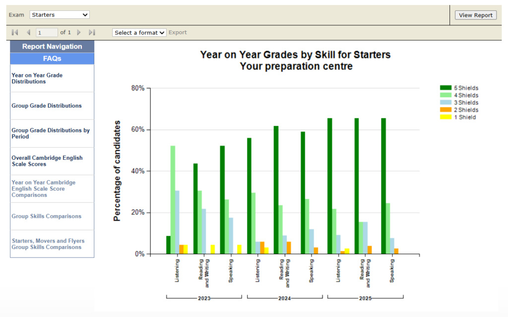Click the first page navigation icon
The height and width of the screenshot is (317, 508).
pyautogui.click(x=14, y=32)
